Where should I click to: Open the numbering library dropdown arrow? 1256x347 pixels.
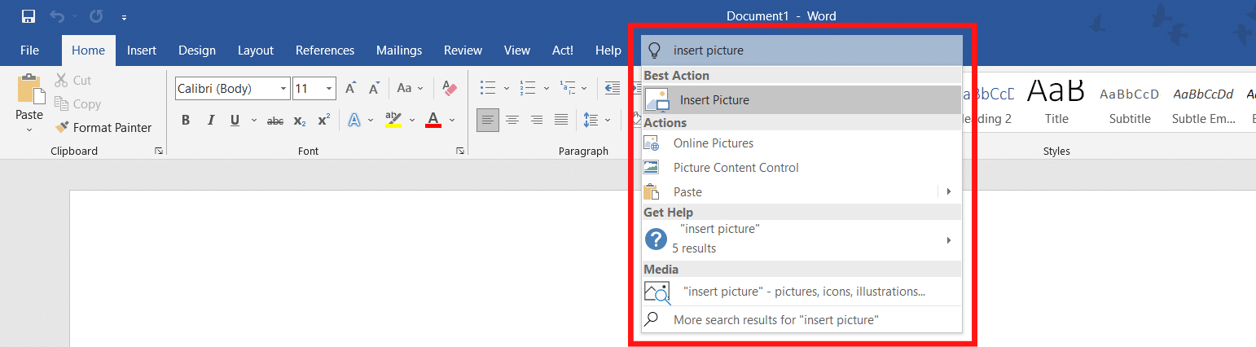pos(546,88)
